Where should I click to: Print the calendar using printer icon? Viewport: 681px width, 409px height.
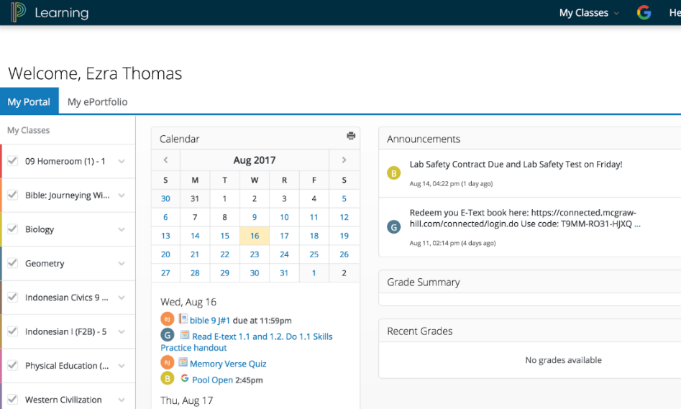point(351,136)
